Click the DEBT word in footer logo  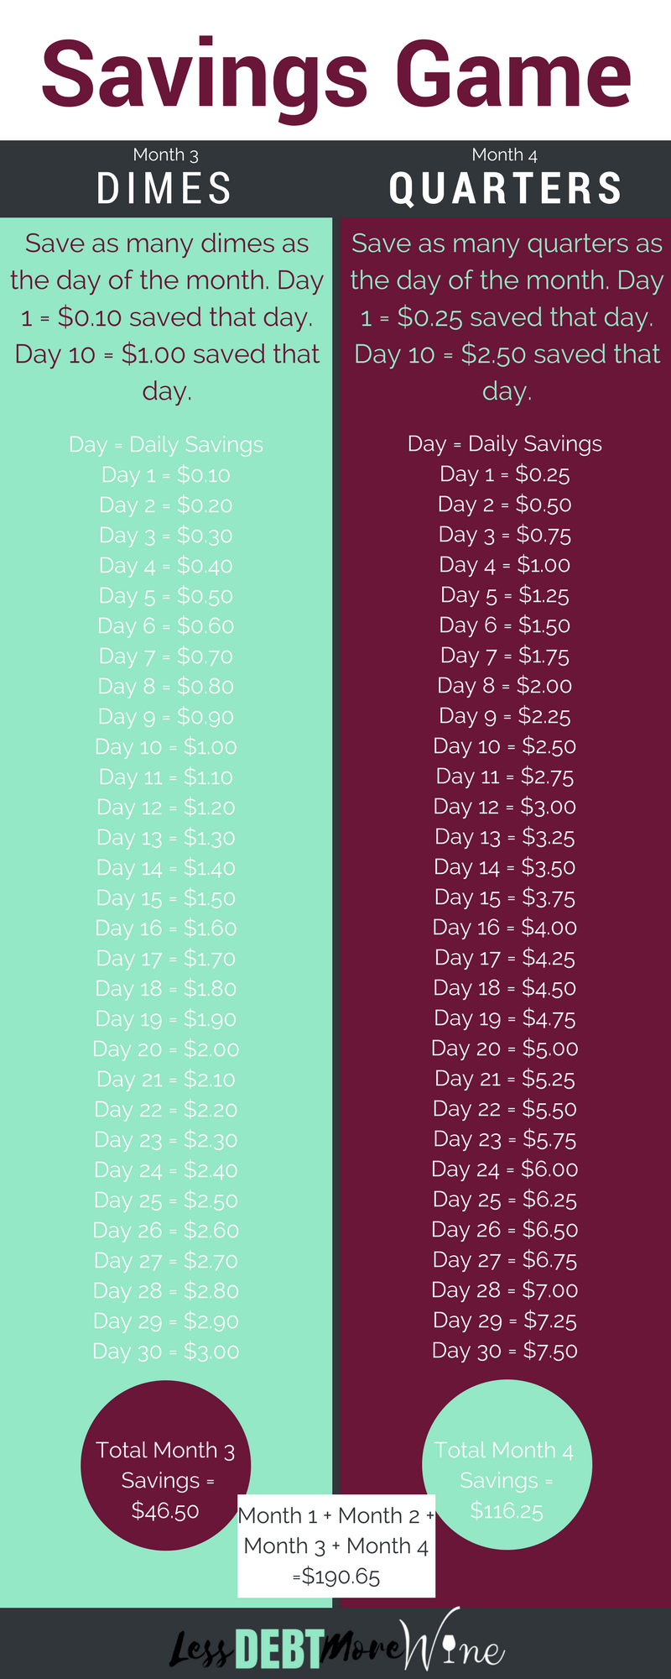pos(279,1649)
